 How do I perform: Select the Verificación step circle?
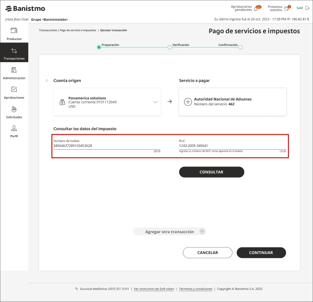tap(170, 47)
